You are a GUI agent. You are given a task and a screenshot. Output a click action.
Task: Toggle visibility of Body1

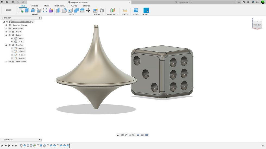pyautogui.click(x=12, y=38)
